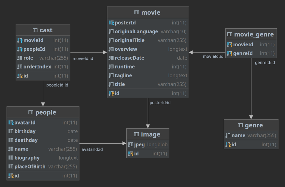The height and width of the screenshot is (187, 285).
Task: Select the originalLanguage column in the movie table
Action: click(x=148, y=32)
